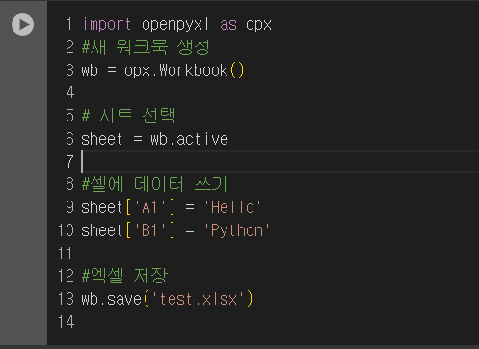Click the '#셀에 데이터 쓰기' comment
Viewport: 479px width, 349px height.
(154, 184)
